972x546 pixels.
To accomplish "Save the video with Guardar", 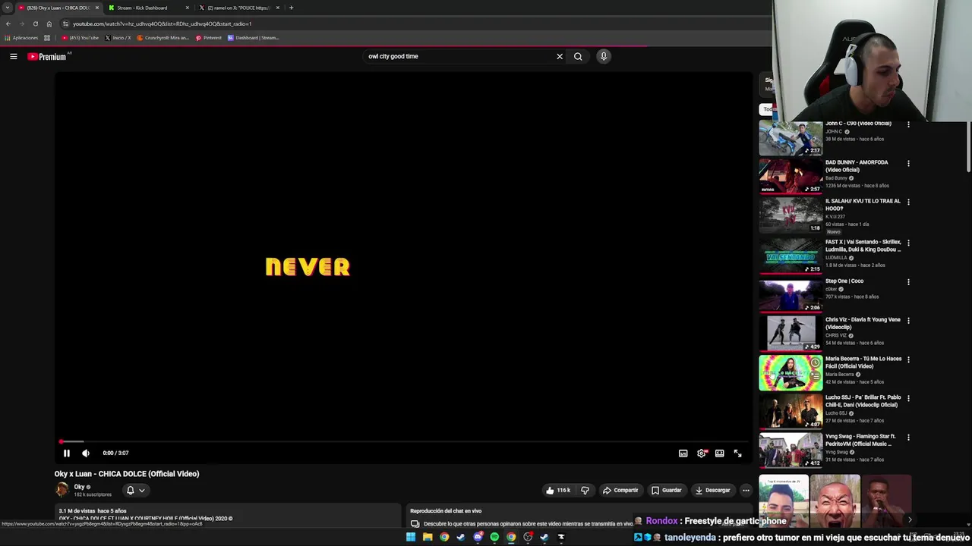I will point(666,490).
